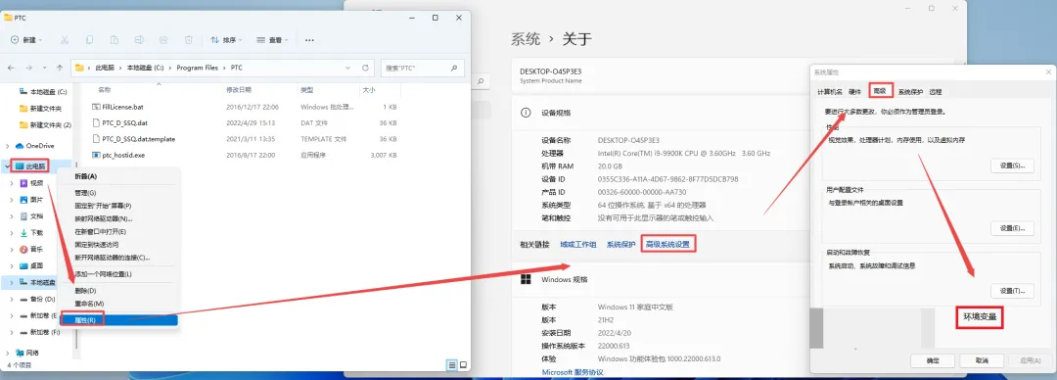Click 域或工作组 link in Settings About
The image size is (1057, 380).
click(578, 244)
